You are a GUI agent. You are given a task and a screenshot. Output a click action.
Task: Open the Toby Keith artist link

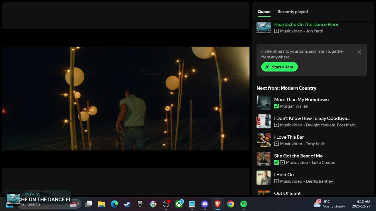[x=316, y=144]
